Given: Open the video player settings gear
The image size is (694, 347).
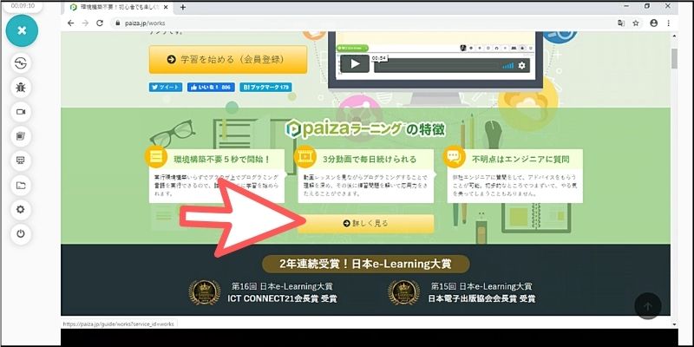Looking at the screenshot, I should pos(522,66).
